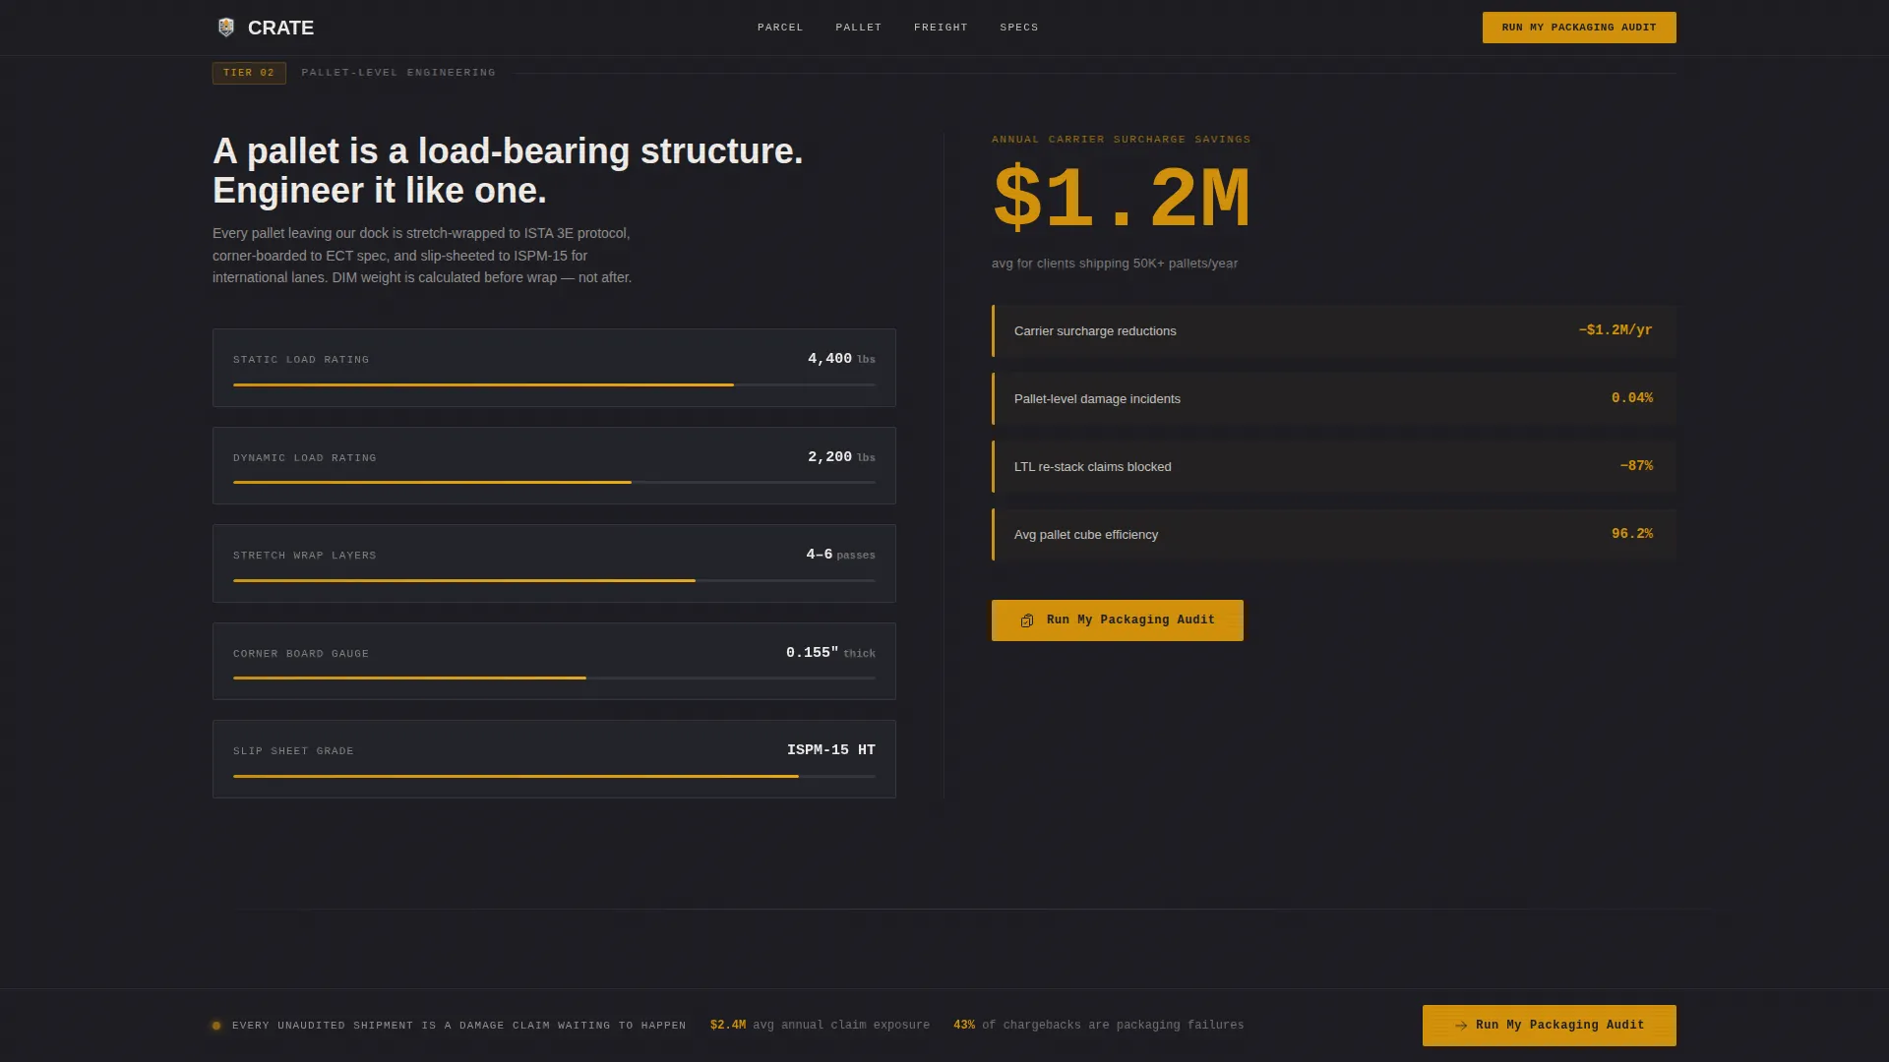Select the Carrier surcharge reductions row
Screen dimensions: 1889x1062
pos(1334,330)
